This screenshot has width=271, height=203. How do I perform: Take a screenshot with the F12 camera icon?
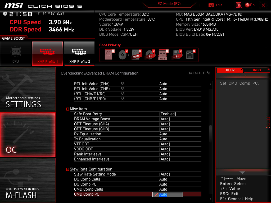click(x=211, y=5)
